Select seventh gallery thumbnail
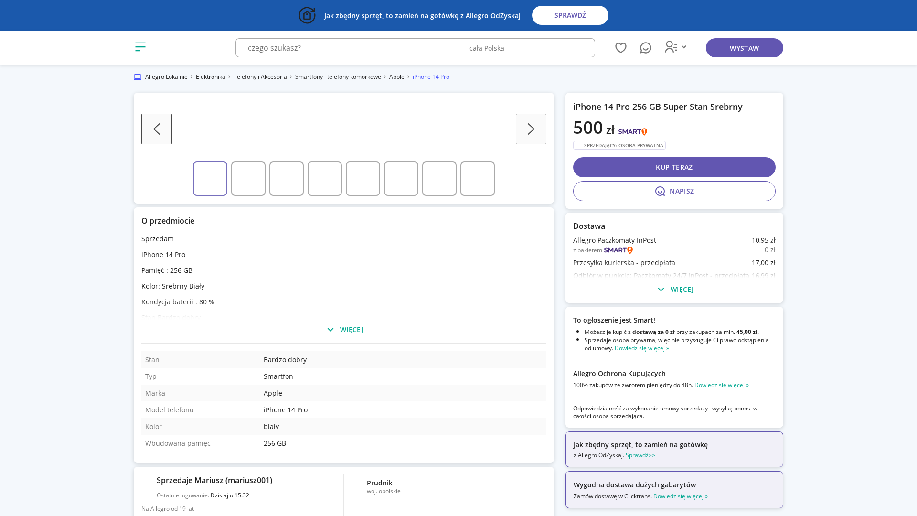Screen dimensions: 917x516 coord(439,179)
